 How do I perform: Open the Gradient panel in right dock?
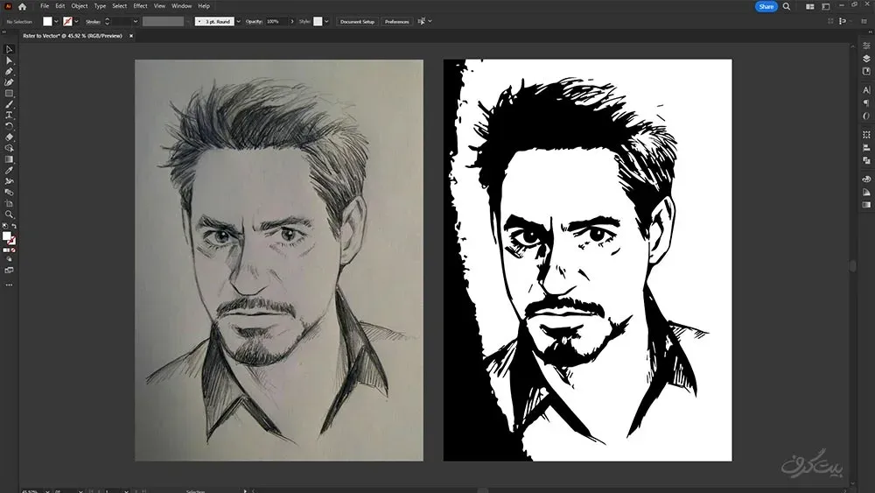coord(866,205)
